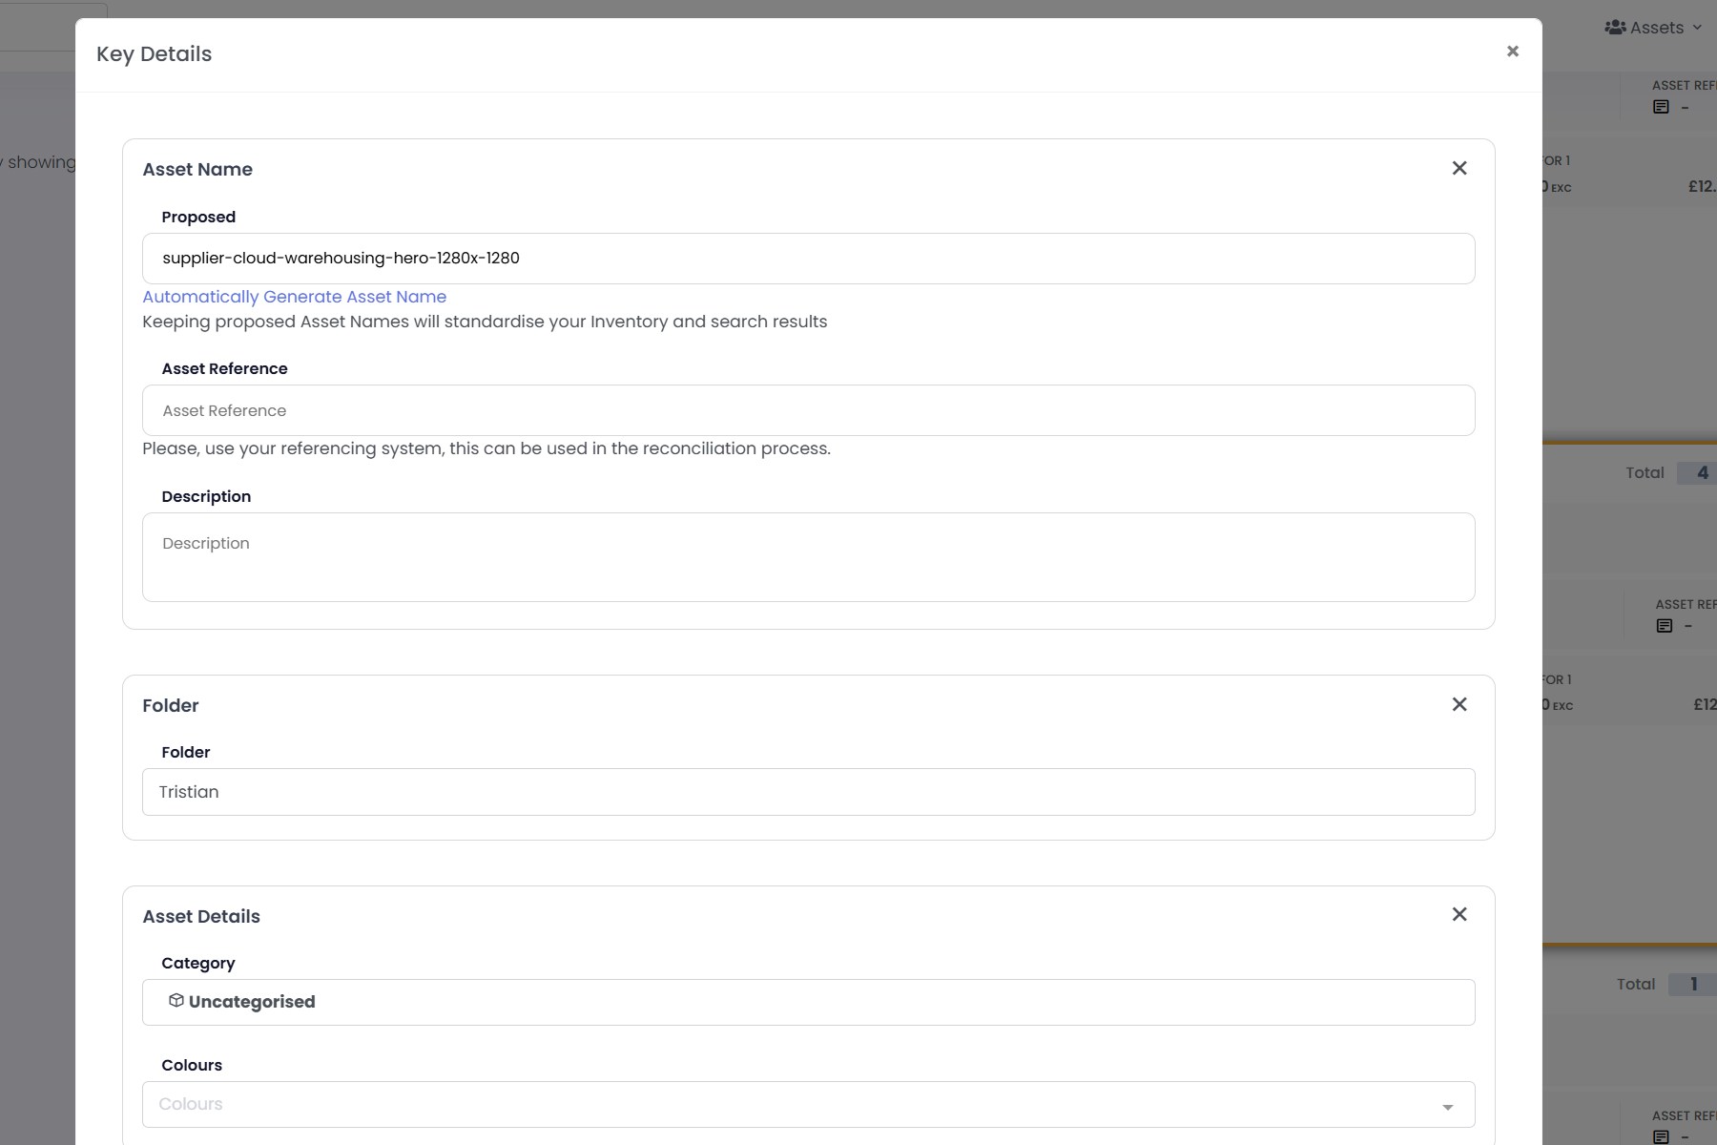The height and width of the screenshot is (1145, 1717).
Task: Click the Proposed asset name field
Action: 808,259
